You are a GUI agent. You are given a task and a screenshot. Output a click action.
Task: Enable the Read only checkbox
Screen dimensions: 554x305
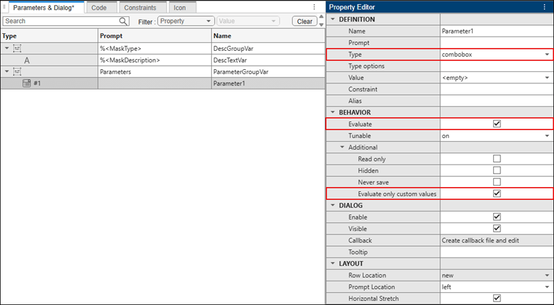point(496,159)
